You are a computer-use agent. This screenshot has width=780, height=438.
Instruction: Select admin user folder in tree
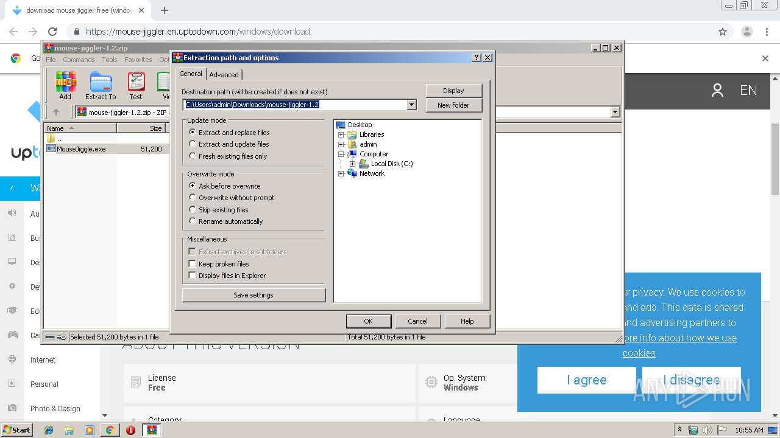click(x=368, y=144)
